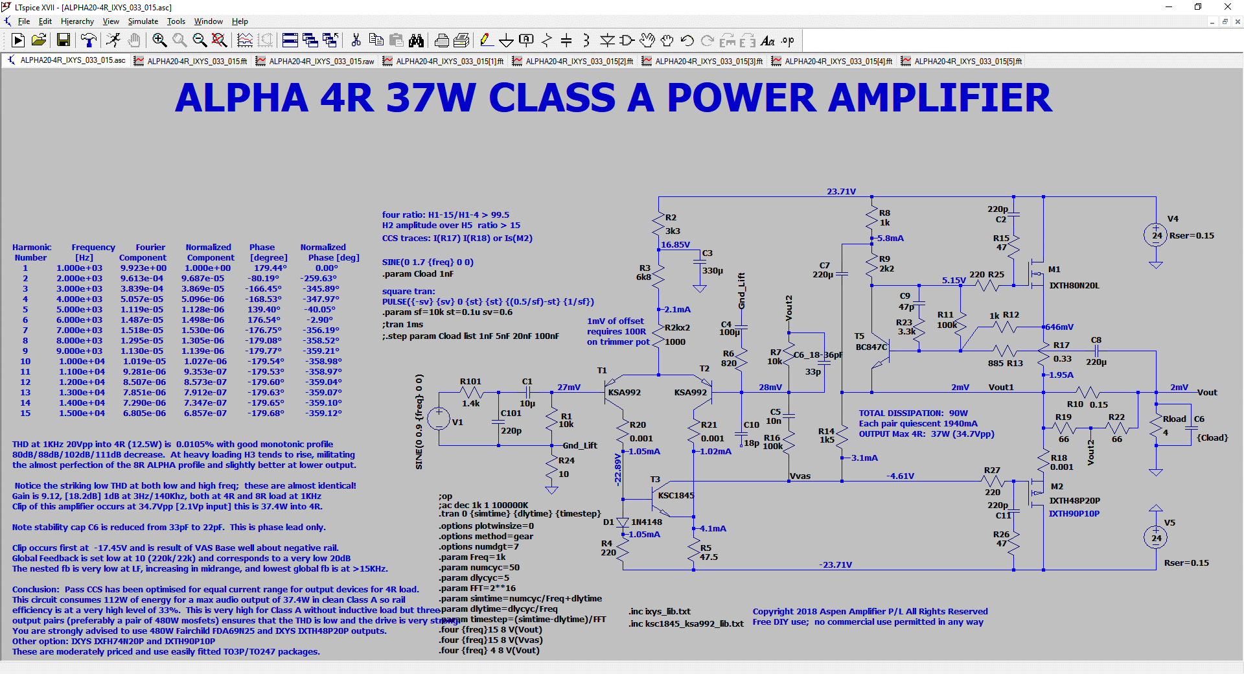This screenshot has width=1244, height=674.
Task: Cascade the windows using the toolbar icon
Action: tap(310, 41)
